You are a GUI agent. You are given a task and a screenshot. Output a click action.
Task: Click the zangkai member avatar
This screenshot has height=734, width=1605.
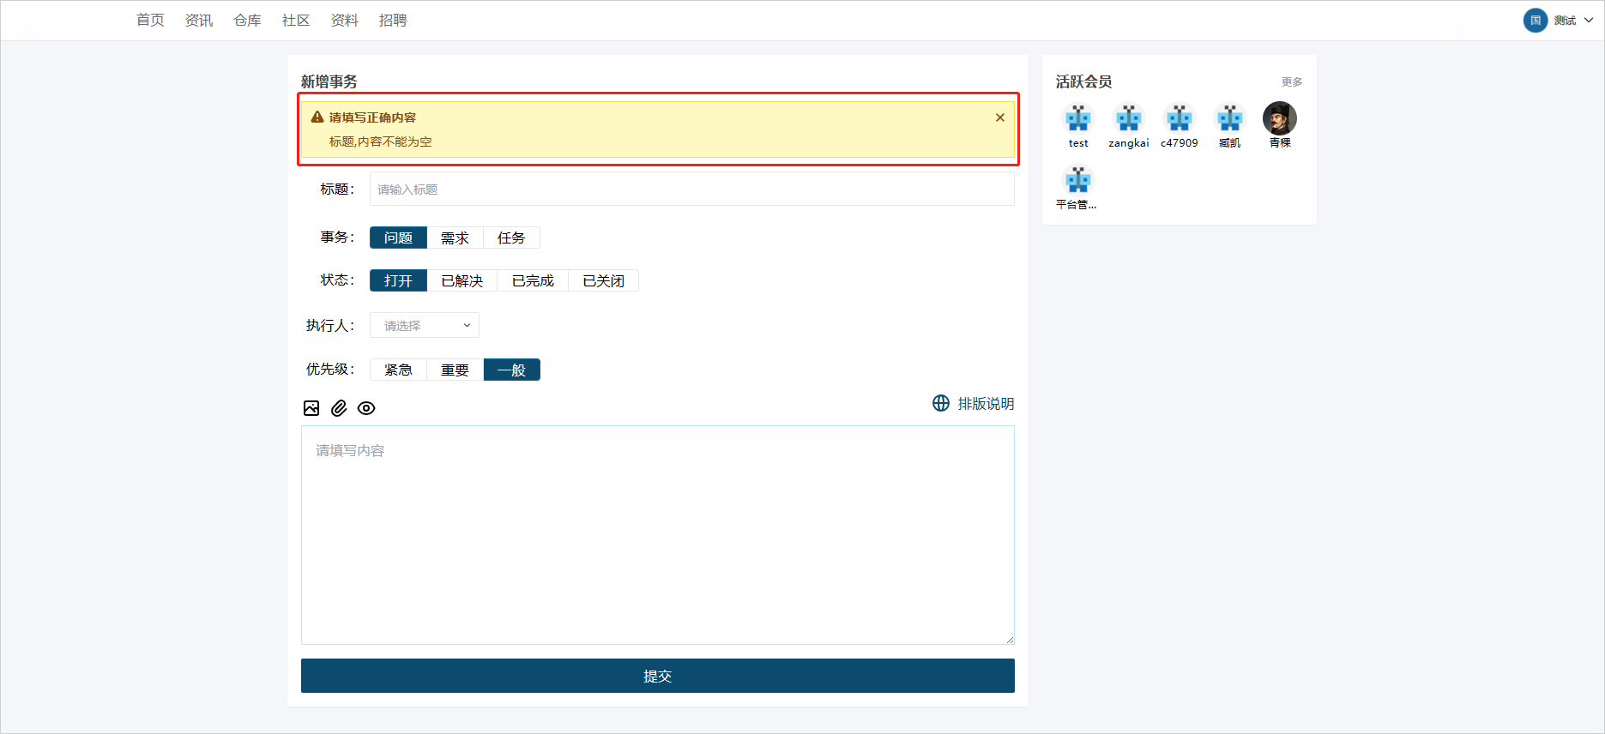[1128, 118]
